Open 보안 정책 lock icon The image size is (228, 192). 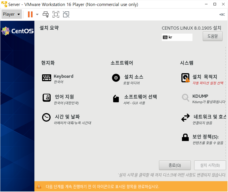coord(185,137)
